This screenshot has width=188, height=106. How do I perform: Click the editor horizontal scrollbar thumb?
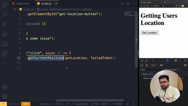(x=90, y=100)
